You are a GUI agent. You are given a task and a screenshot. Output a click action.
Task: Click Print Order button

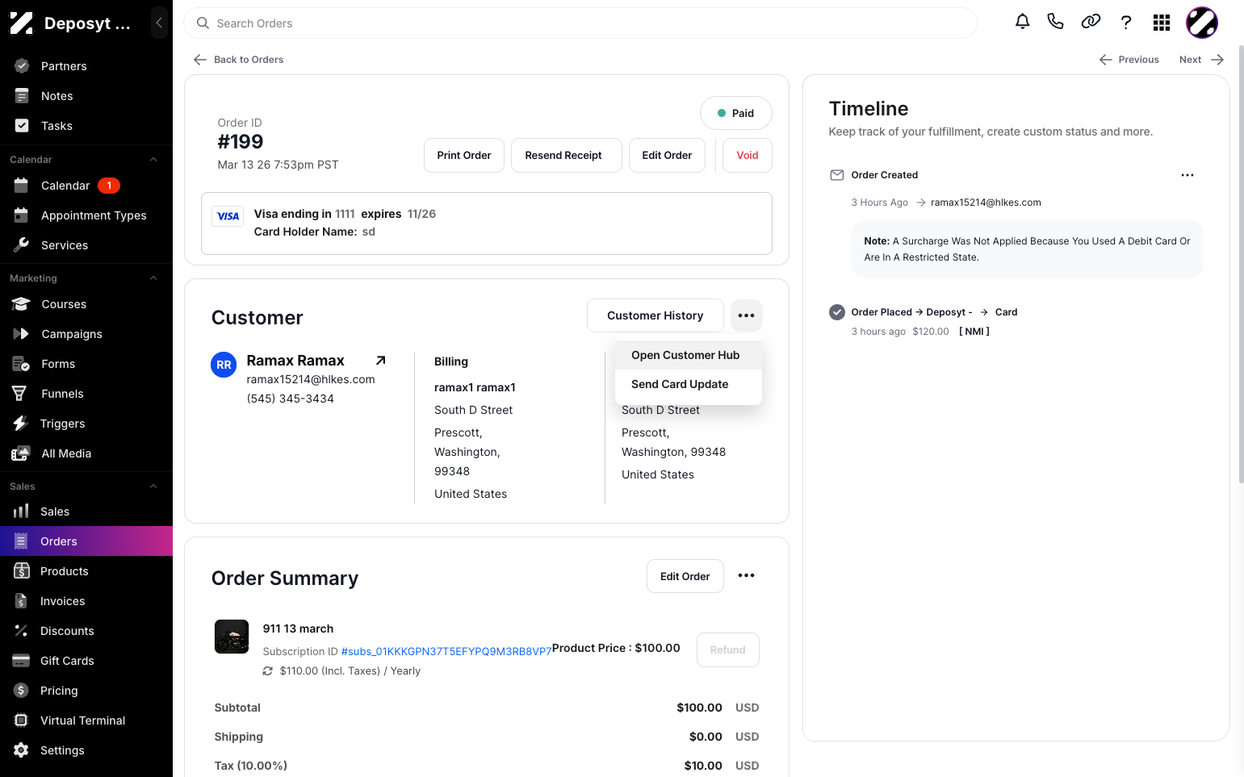pos(464,155)
